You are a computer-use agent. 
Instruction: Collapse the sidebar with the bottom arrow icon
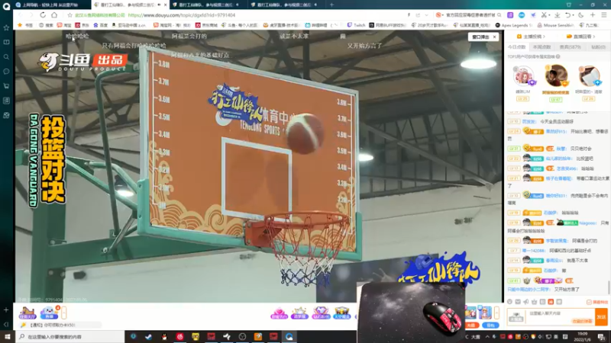coord(6,324)
